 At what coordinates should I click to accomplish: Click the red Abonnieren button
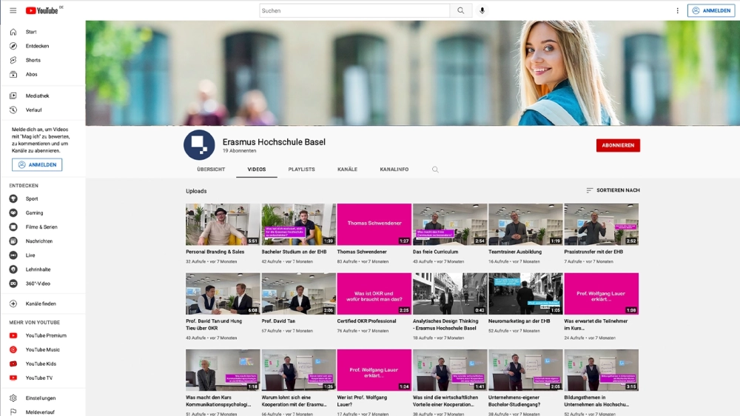(618, 146)
